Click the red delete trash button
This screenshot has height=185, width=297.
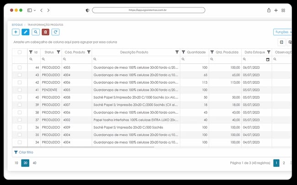tap(46, 32)
